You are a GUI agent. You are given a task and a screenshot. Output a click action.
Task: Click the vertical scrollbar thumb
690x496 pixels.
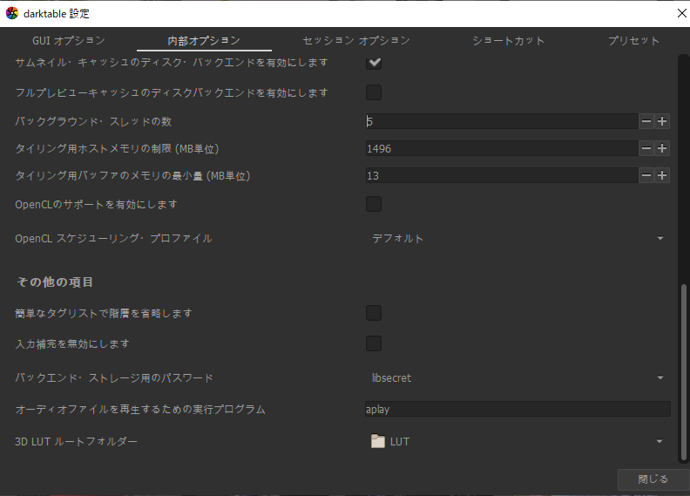(683, 372)
